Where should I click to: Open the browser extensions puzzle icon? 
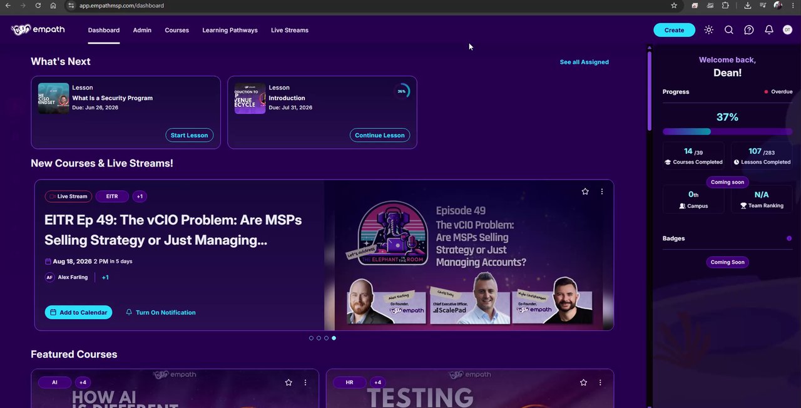coord(725,6)
